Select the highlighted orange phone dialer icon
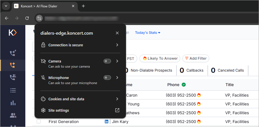Image resolution: width=259 pixels, height=127 pixels. pos(13,65)
